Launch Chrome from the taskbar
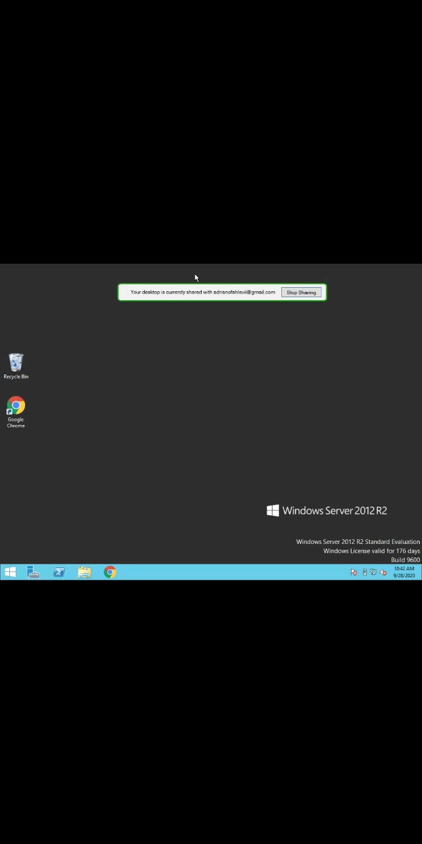 (110, 572)
